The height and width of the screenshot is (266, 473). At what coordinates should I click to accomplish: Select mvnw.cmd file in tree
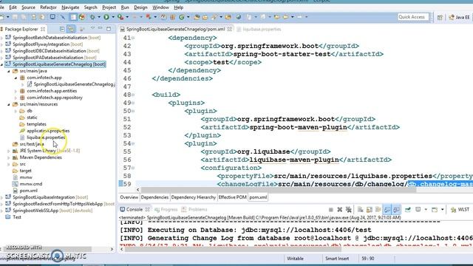(31, 184)
